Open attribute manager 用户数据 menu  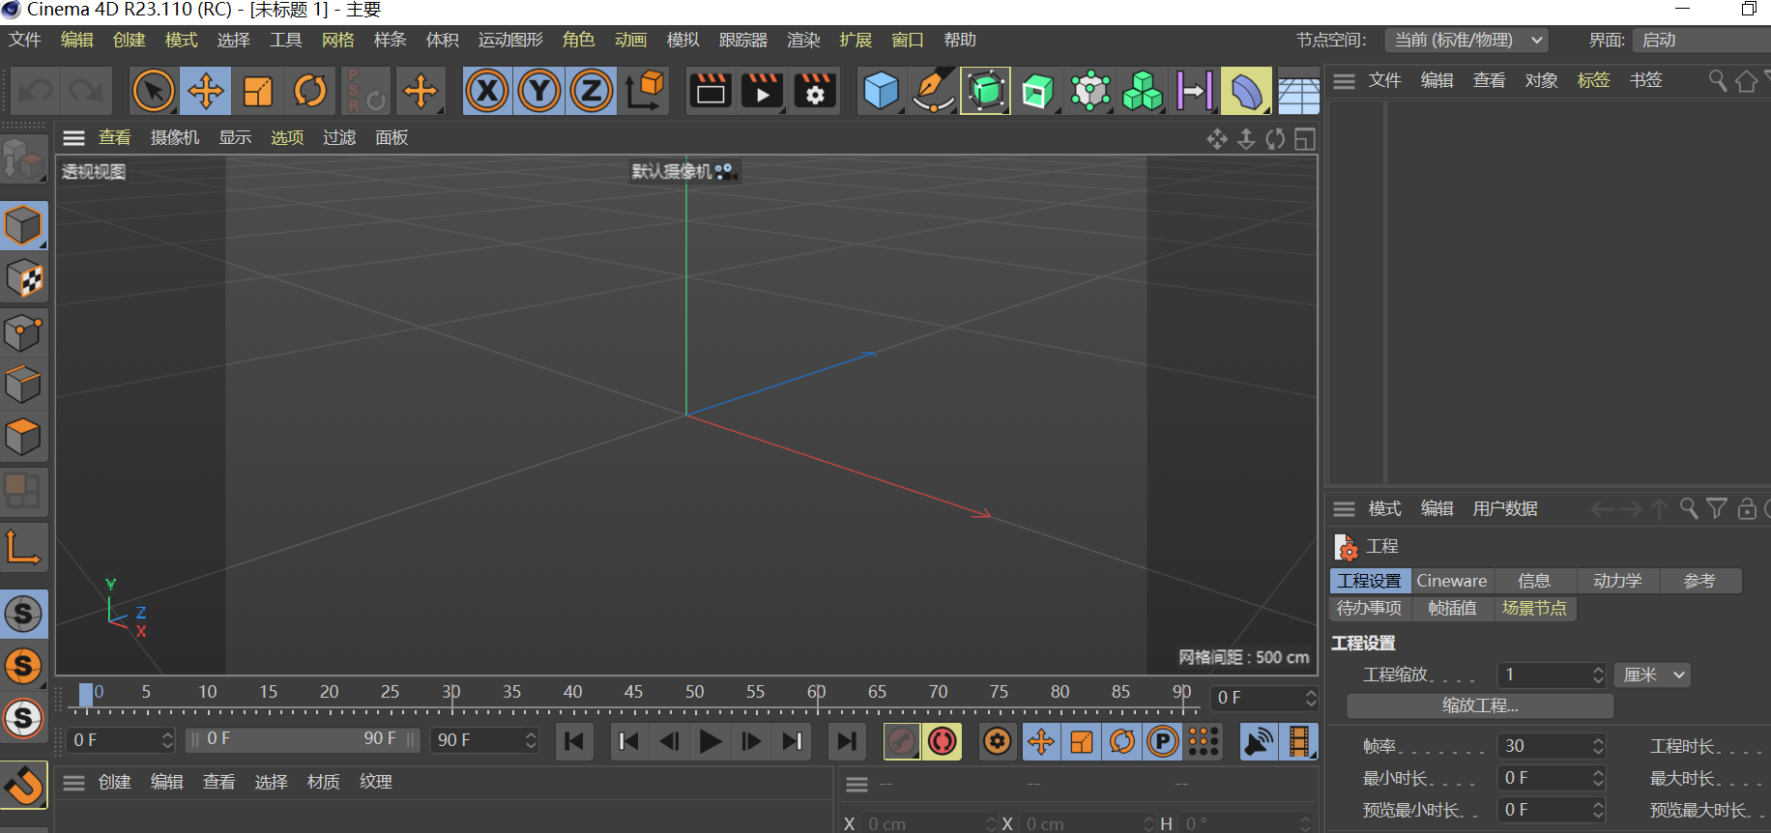(1505, 508)
